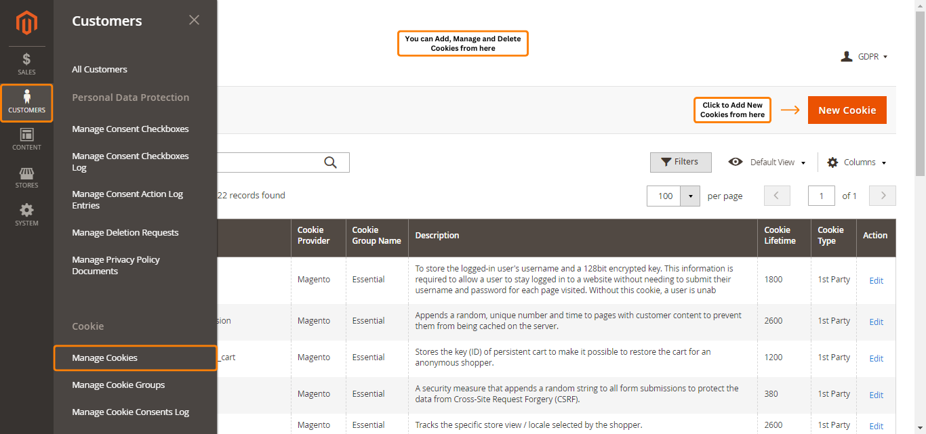Edit the cookie with lifetime 1200
Screen dimensions: 926x434
[x=876, y=358]
